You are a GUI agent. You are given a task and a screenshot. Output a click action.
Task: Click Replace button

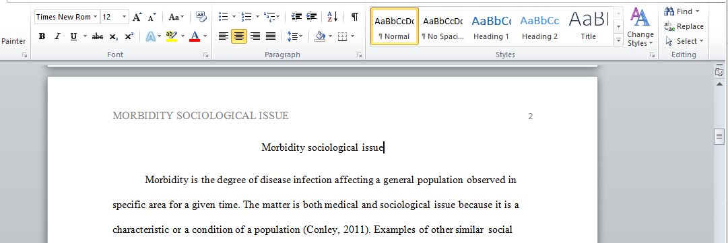click(x=684, y=26)
